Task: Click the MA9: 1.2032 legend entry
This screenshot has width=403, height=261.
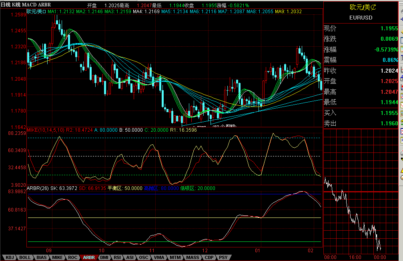Action: [288, 12]
